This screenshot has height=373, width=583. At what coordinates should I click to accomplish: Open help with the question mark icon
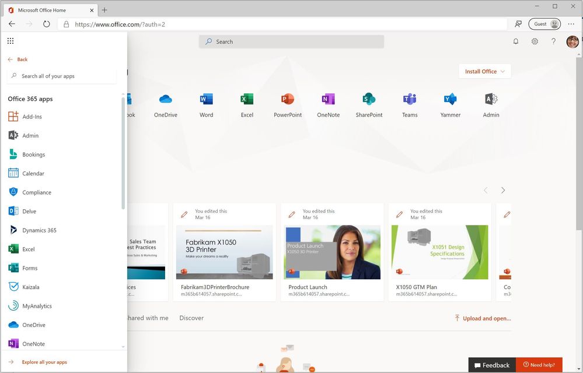pyautogui.click(x=554, y=41)
